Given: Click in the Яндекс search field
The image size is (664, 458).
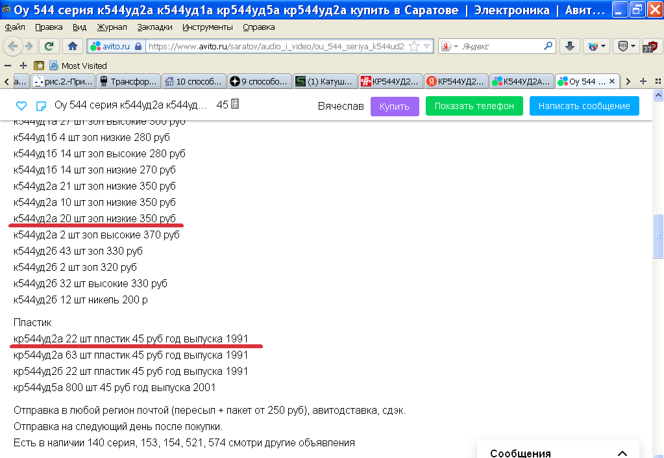Looking at the screenshot, I should click(x=500, y=46).
